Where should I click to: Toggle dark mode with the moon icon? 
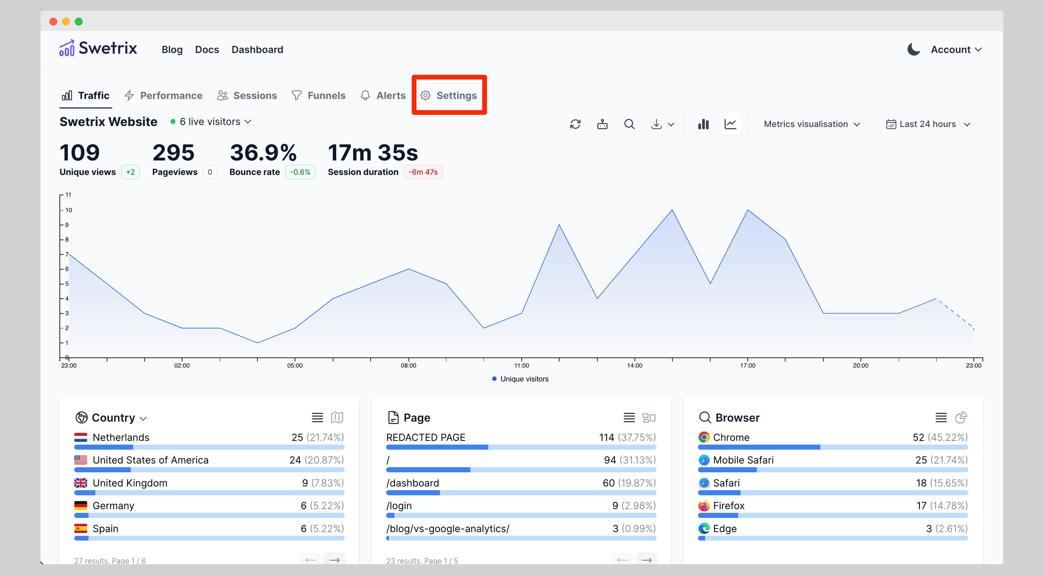(x=914, y=49)
